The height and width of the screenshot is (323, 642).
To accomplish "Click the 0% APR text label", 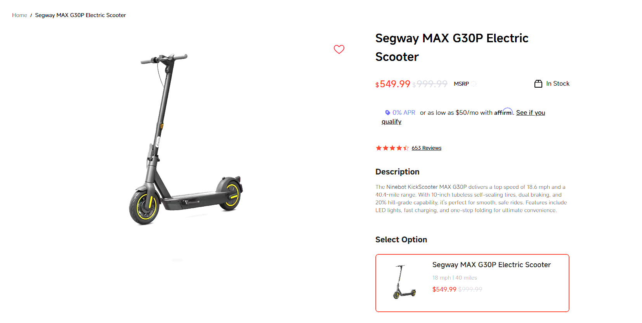I will pyautogui.click(x=404, y=112).
